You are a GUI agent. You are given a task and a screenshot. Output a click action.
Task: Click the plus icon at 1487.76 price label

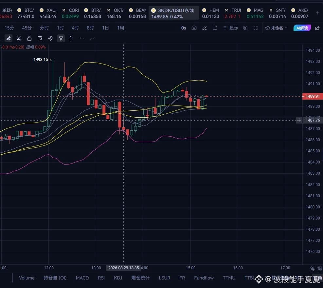point(299,120)
